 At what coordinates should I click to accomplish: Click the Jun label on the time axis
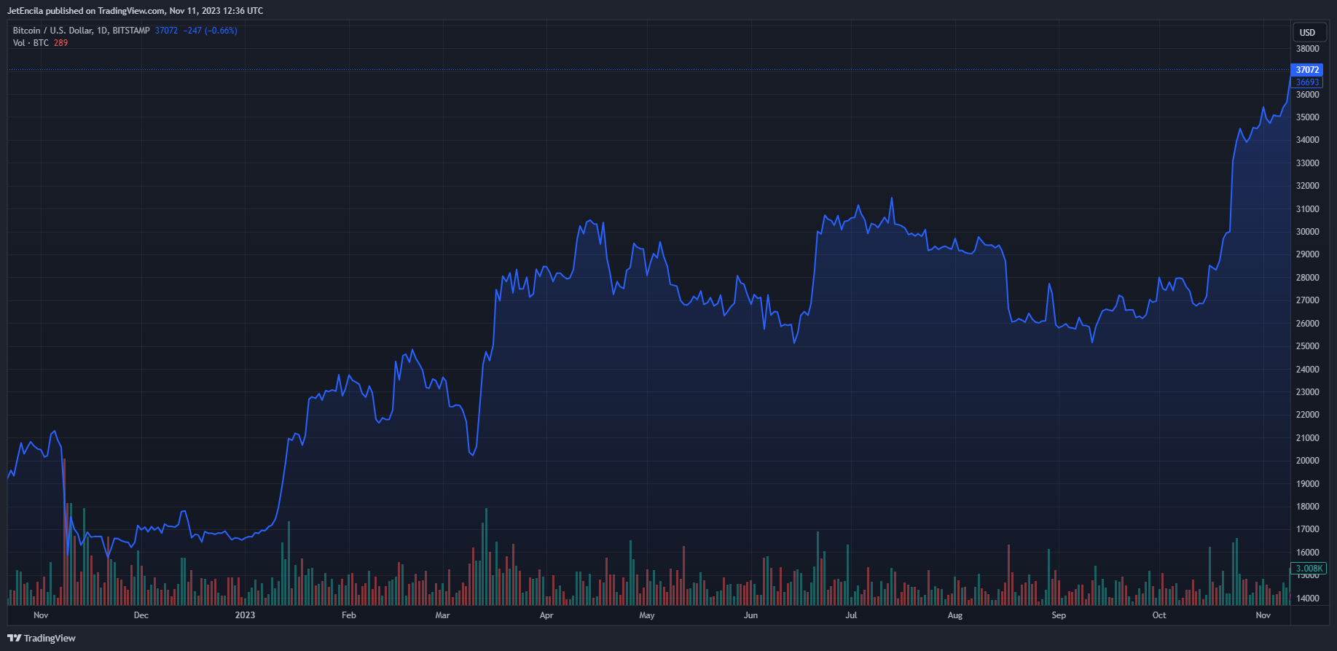click(750, 615)
